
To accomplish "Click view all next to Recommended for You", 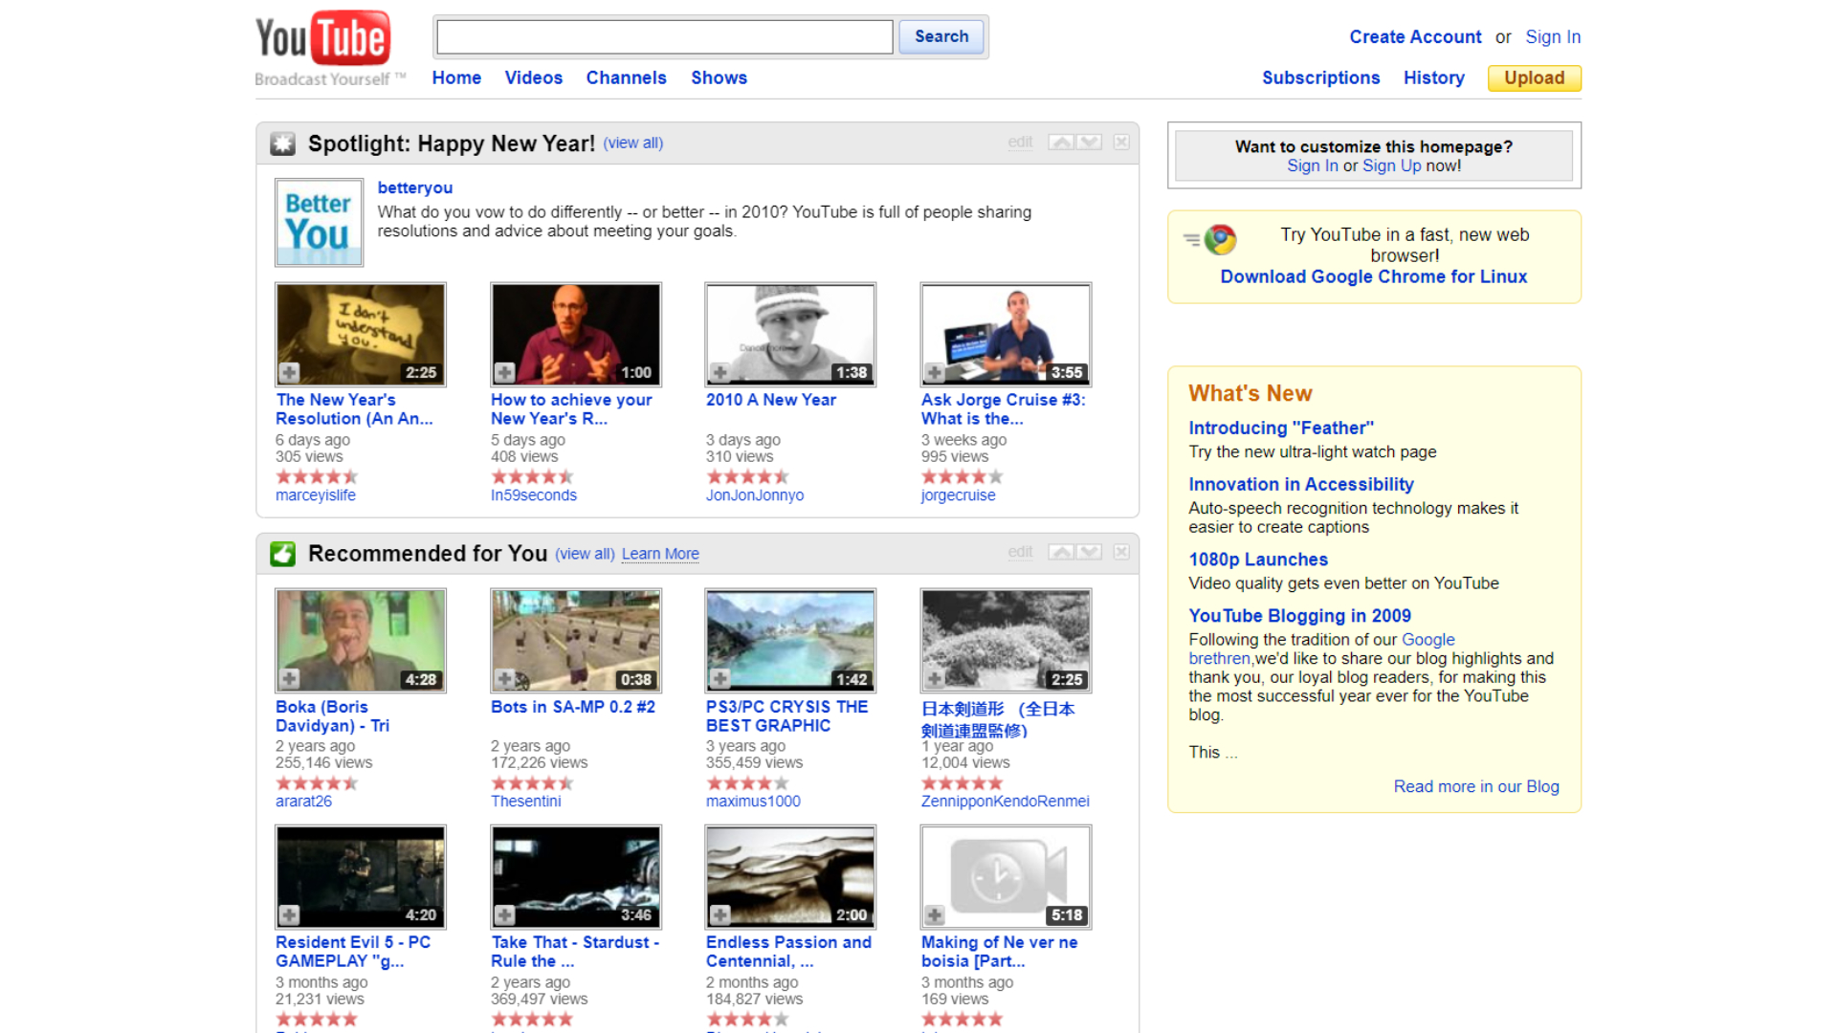I will pos(586,553).
